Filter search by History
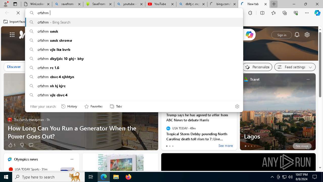Image resolution: width=323 pixels, height=182 pixels. 69,106
